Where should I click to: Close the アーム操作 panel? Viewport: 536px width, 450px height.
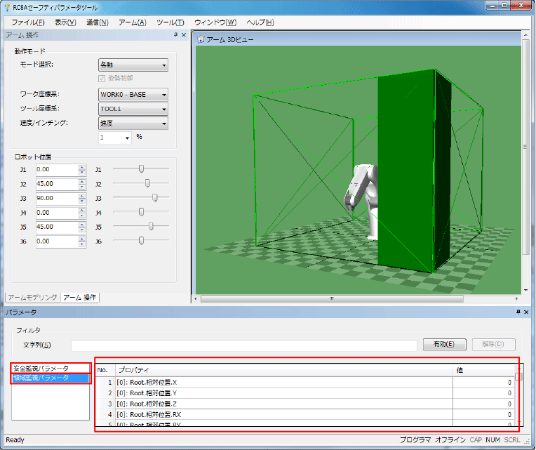tap(183, 35)
